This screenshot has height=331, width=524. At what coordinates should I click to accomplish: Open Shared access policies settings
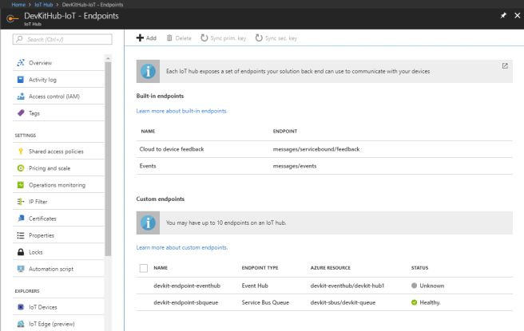(55, 151)
